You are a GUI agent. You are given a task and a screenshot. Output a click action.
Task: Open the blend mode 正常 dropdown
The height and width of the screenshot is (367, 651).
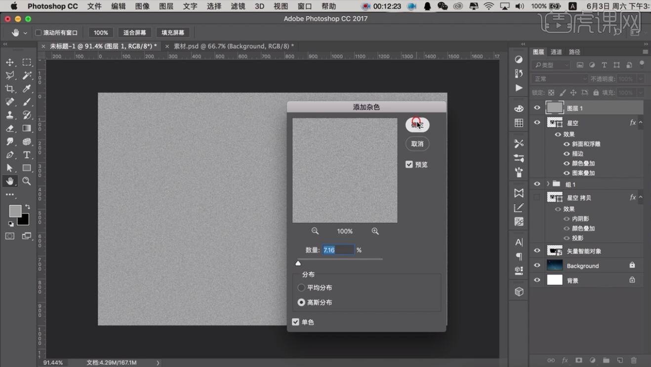[x=560, y=79]
